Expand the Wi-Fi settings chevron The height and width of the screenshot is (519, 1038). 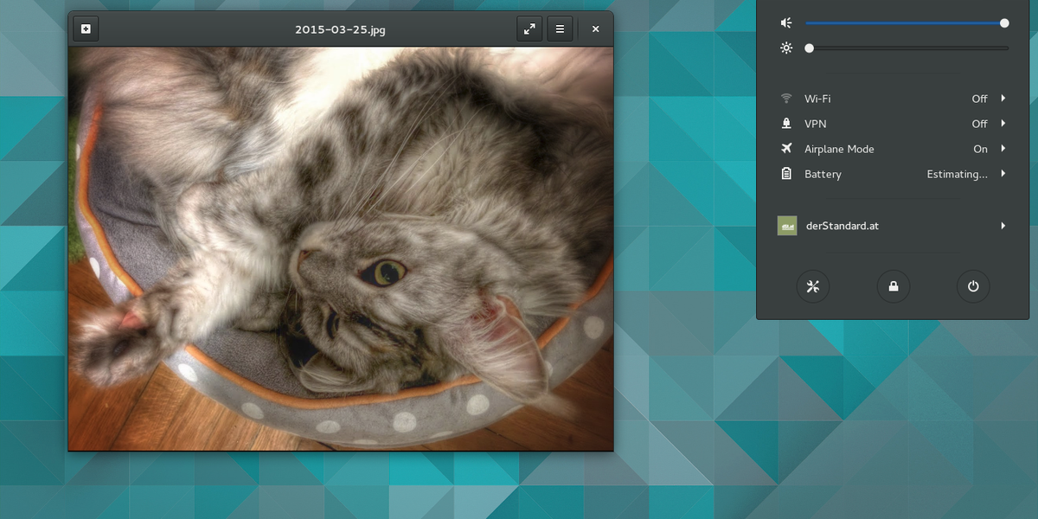[x=1003, y=98]
